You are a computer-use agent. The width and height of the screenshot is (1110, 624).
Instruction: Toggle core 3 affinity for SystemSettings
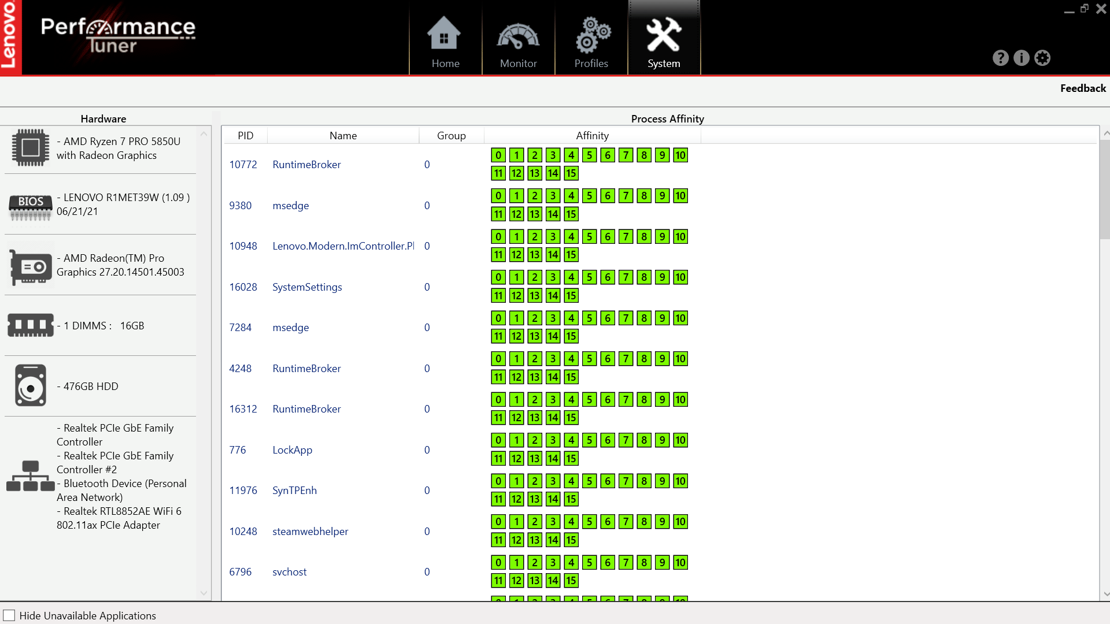553,277
